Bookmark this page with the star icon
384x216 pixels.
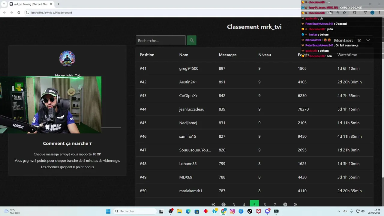coord(344,13)
